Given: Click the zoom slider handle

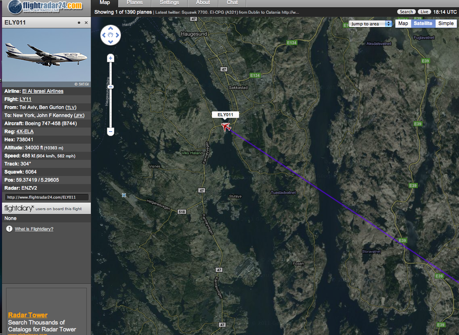Looking at the screenshot, I should (x=110, y=87).
